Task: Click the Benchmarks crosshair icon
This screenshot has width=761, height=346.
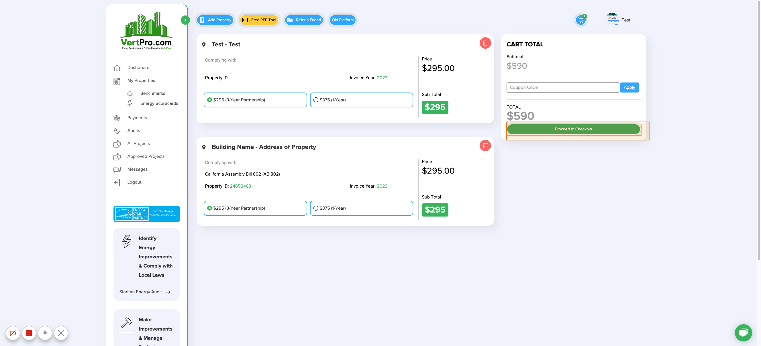Action: [x=130, y=94]
